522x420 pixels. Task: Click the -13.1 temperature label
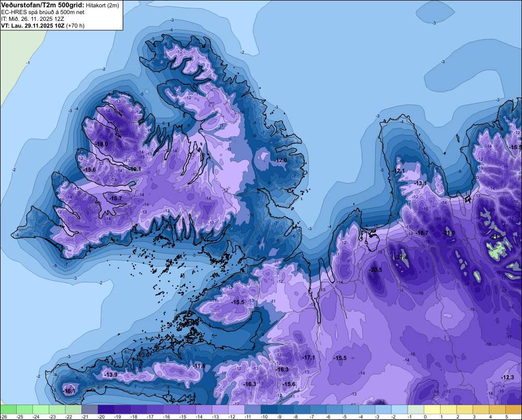(x=420, y=183)
